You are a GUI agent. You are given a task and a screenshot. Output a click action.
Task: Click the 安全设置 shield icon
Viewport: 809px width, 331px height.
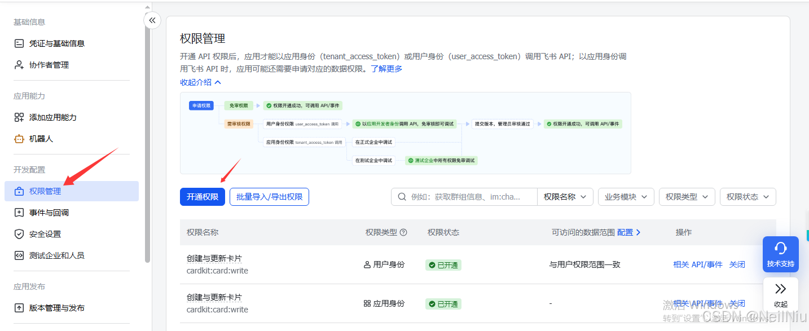19,234
